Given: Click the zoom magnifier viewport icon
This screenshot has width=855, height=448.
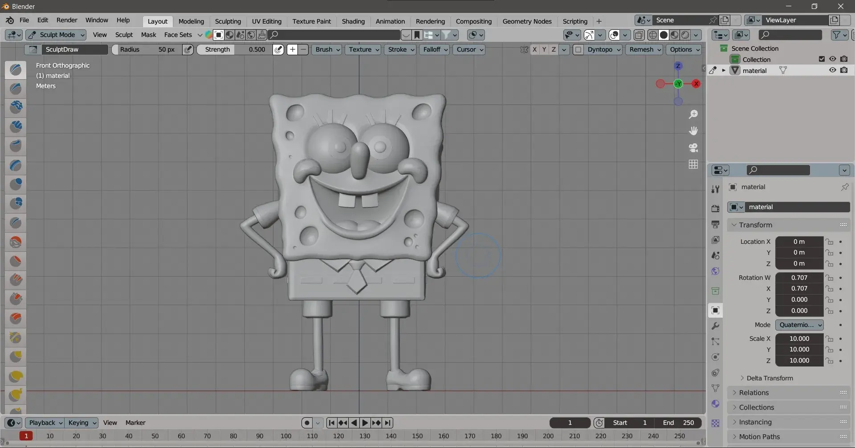Looking at the screenshot, I should click(693, 114).
